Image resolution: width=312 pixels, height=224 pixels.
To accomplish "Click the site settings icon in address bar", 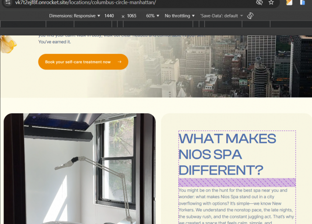I will click(x=8, y=2).
